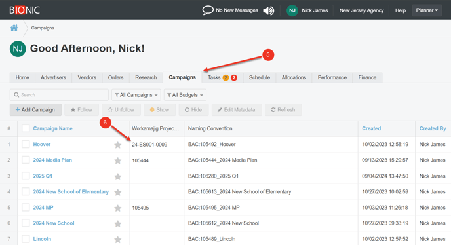451x245 pixels.
Task: Check the Hoover row checkbox
Action: tap(26, 144)
